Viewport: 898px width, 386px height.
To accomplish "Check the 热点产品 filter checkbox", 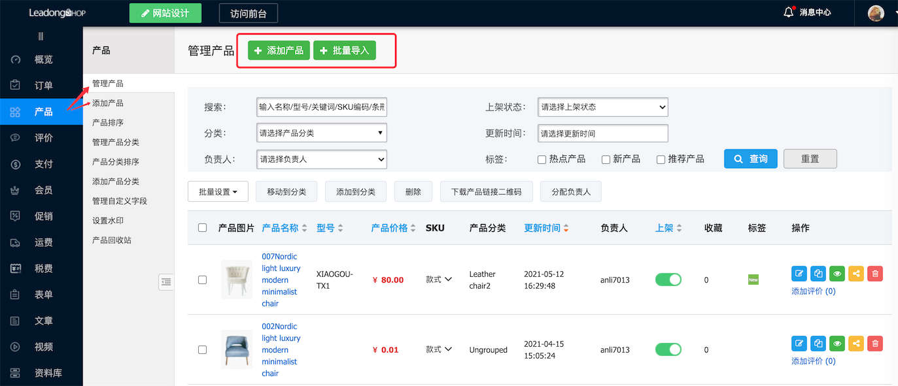I will coord(542,159).
